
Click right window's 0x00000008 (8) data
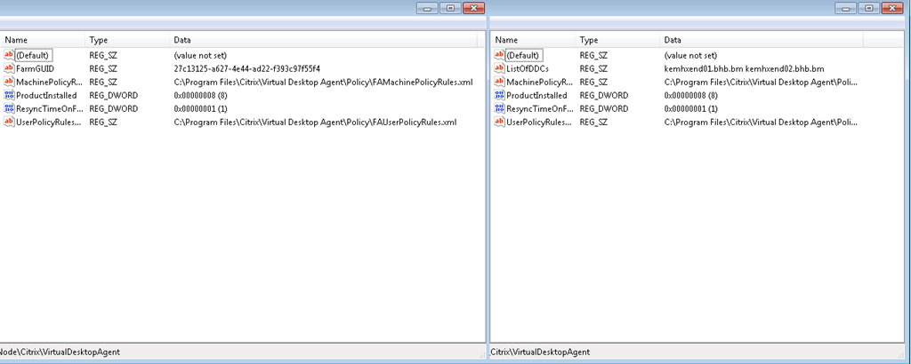(692, 95)
